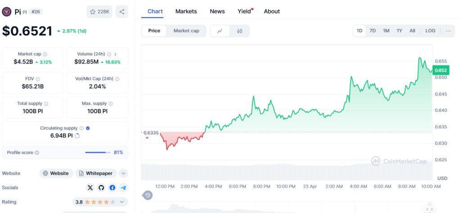Open the Telegram social link
The image size is (461, 213).
[123, 188]
